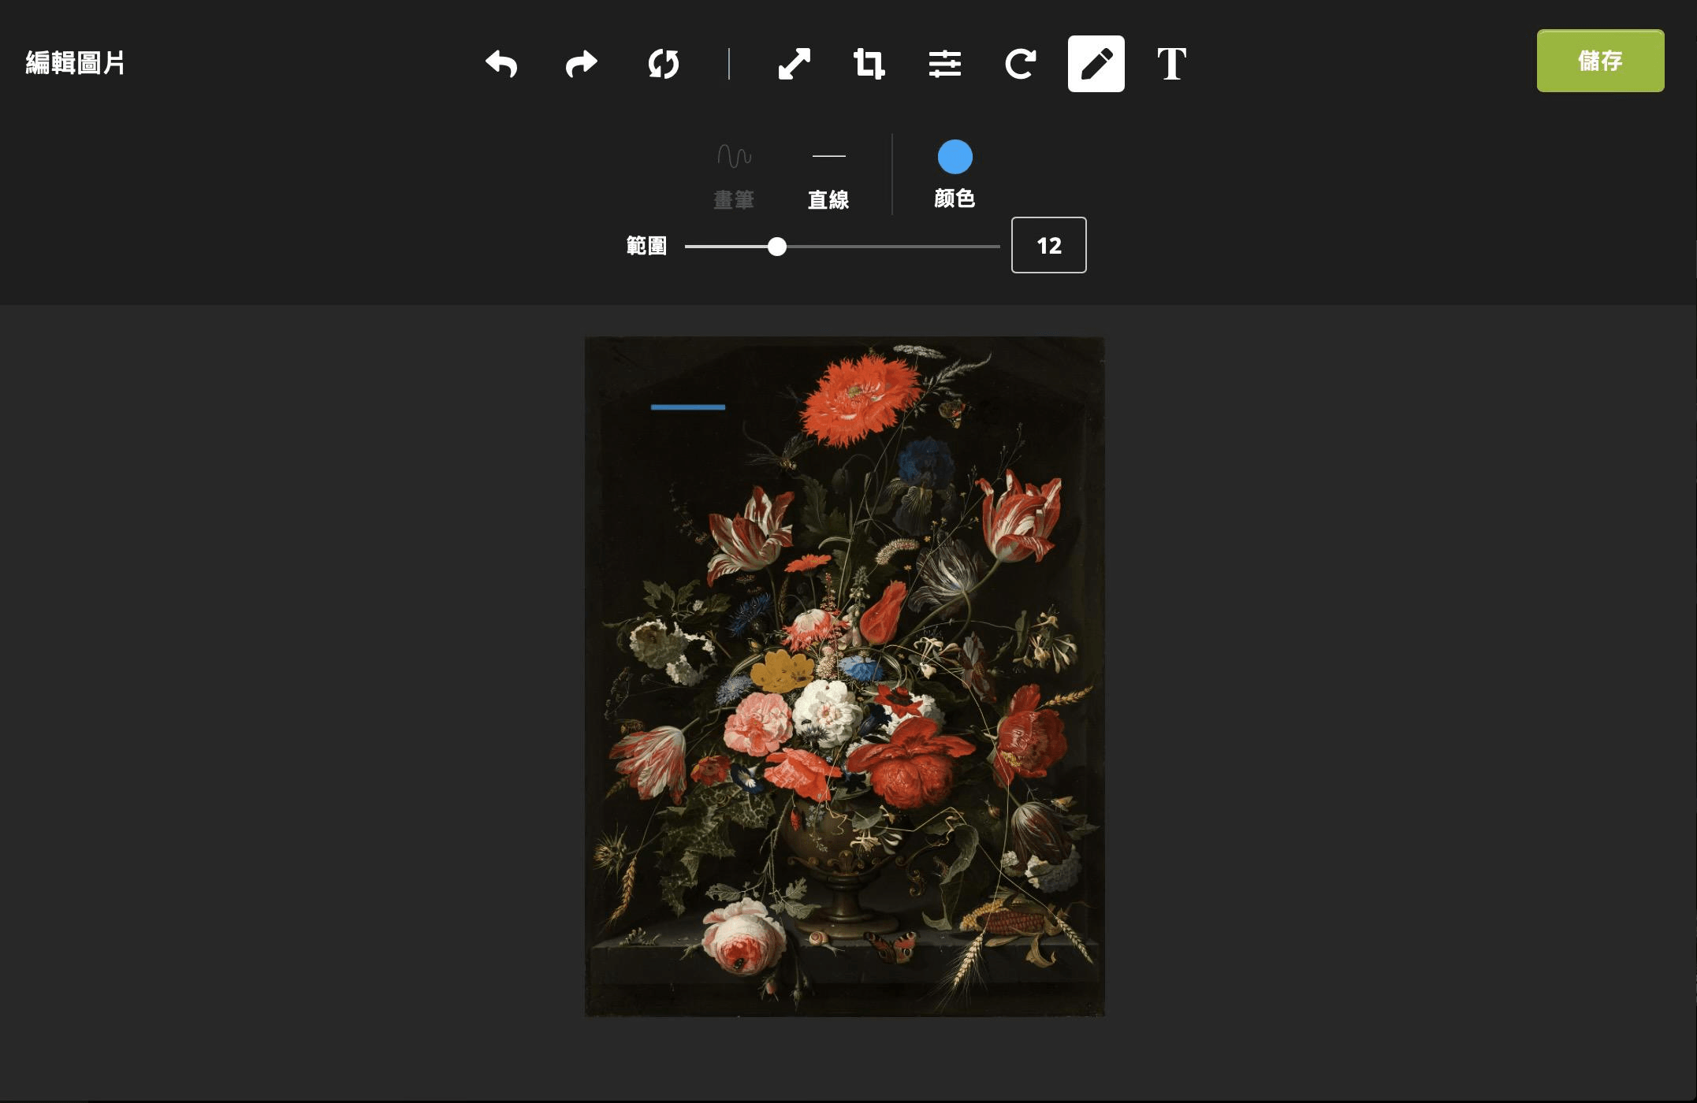Open the filter adjustment sliders tool
1697x1103 pixels.
pos(944,63)
